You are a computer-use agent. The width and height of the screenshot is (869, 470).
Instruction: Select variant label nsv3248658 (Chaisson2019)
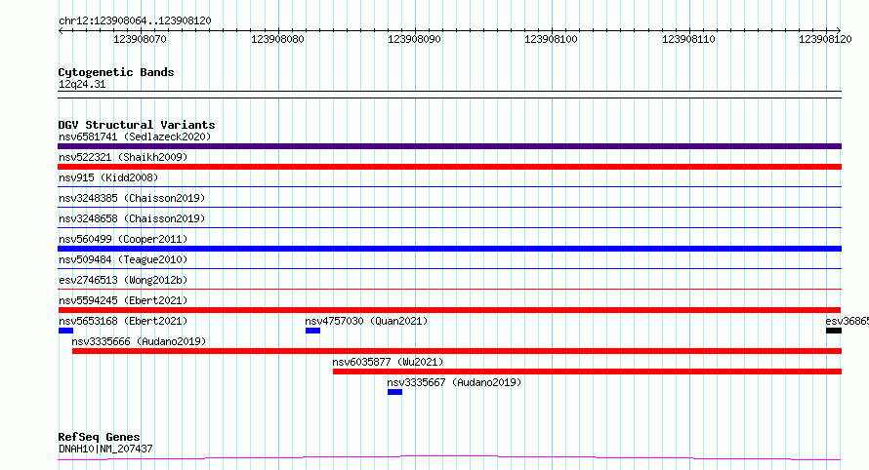tap(132, 218)
